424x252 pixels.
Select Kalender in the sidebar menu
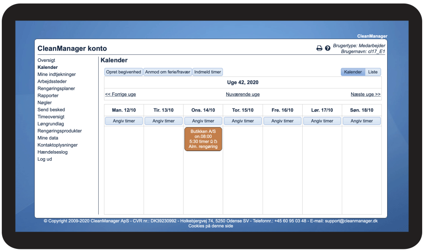[48, 67]
